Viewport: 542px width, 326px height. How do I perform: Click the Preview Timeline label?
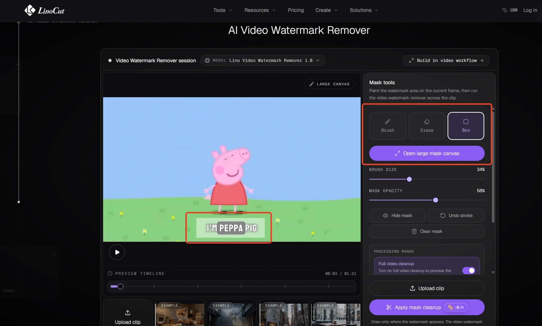[x=140, y=273]
